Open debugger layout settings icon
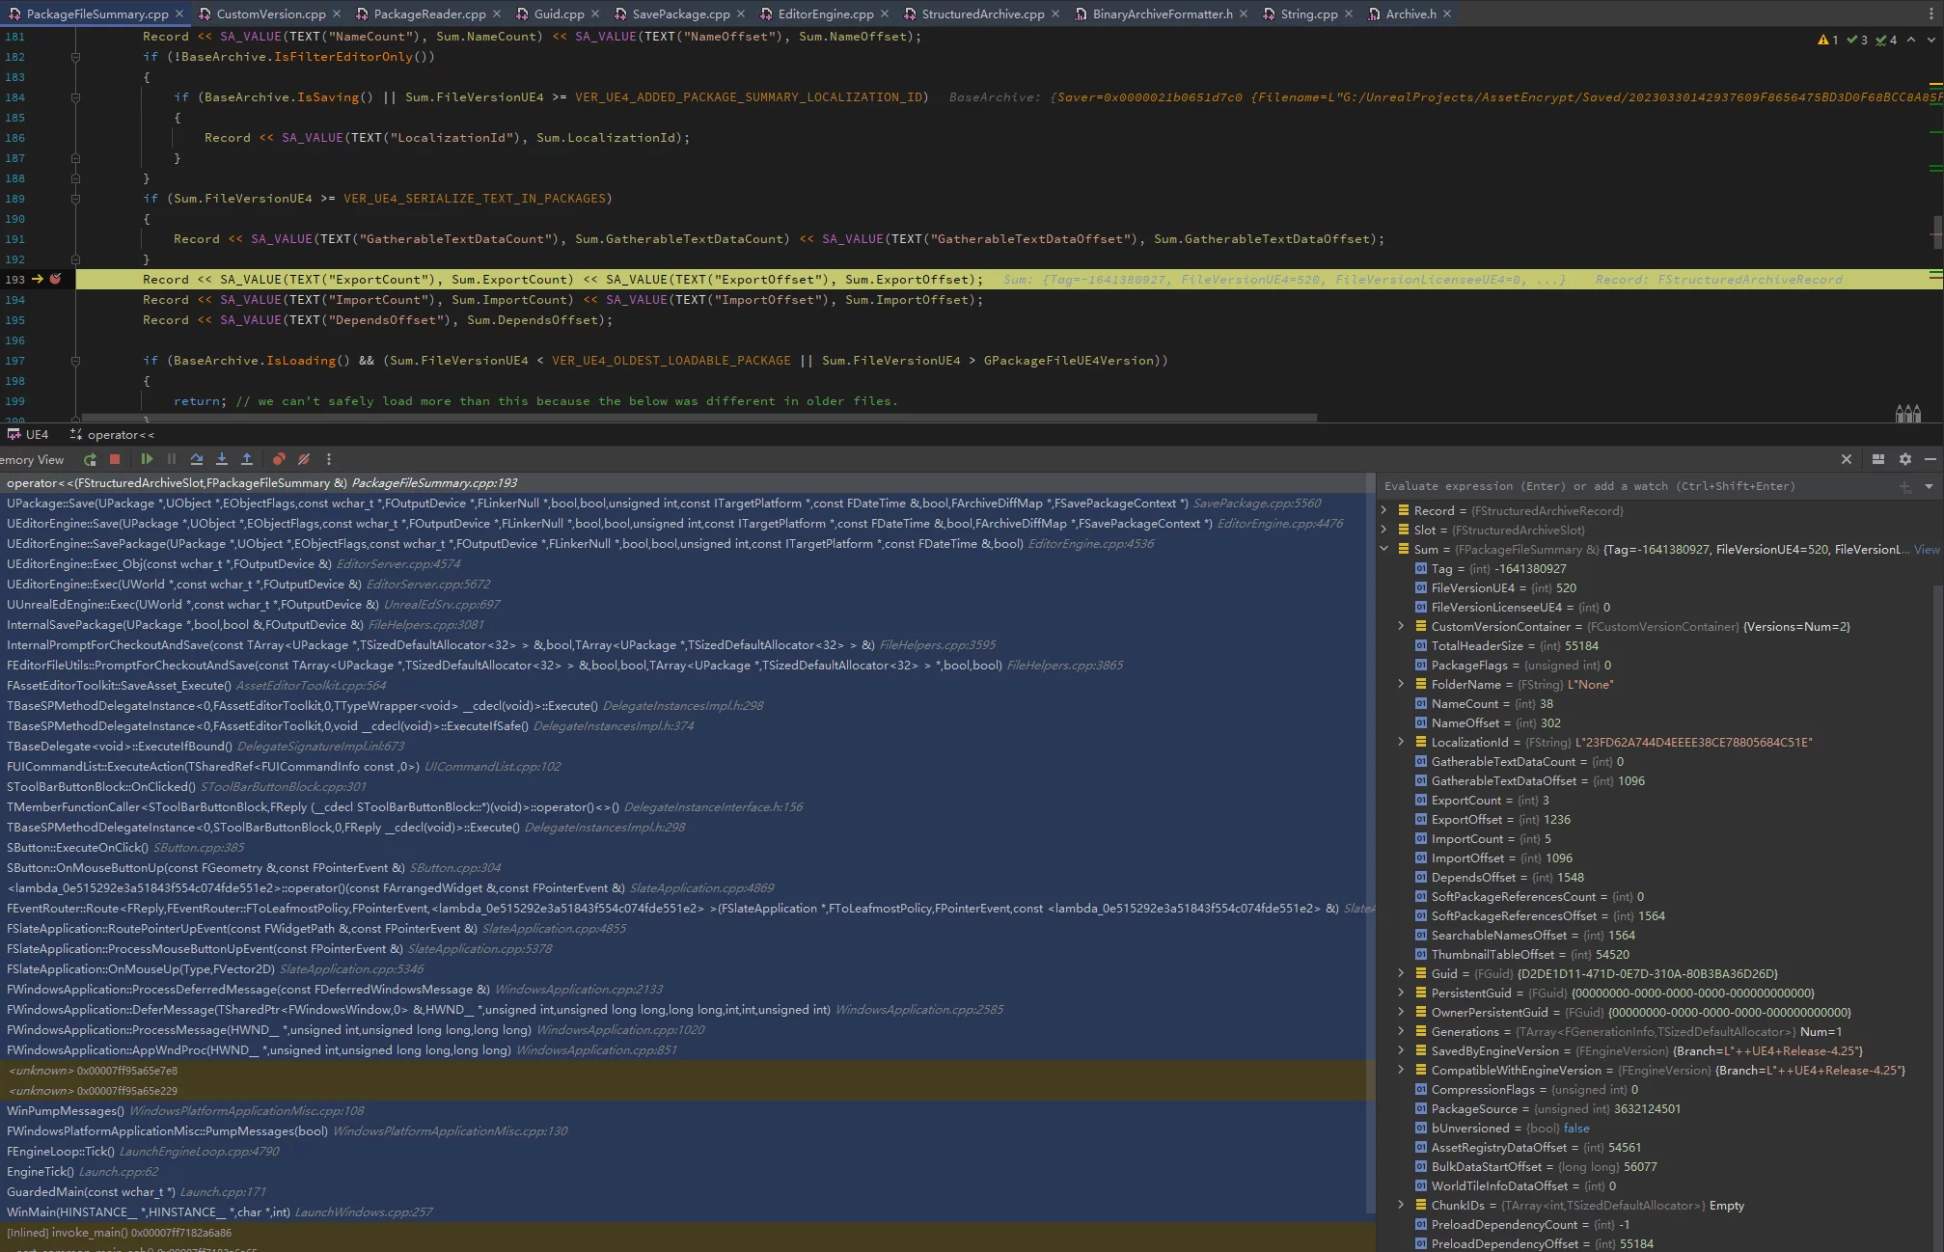1944x1252 pixels. click(1877, 460)
